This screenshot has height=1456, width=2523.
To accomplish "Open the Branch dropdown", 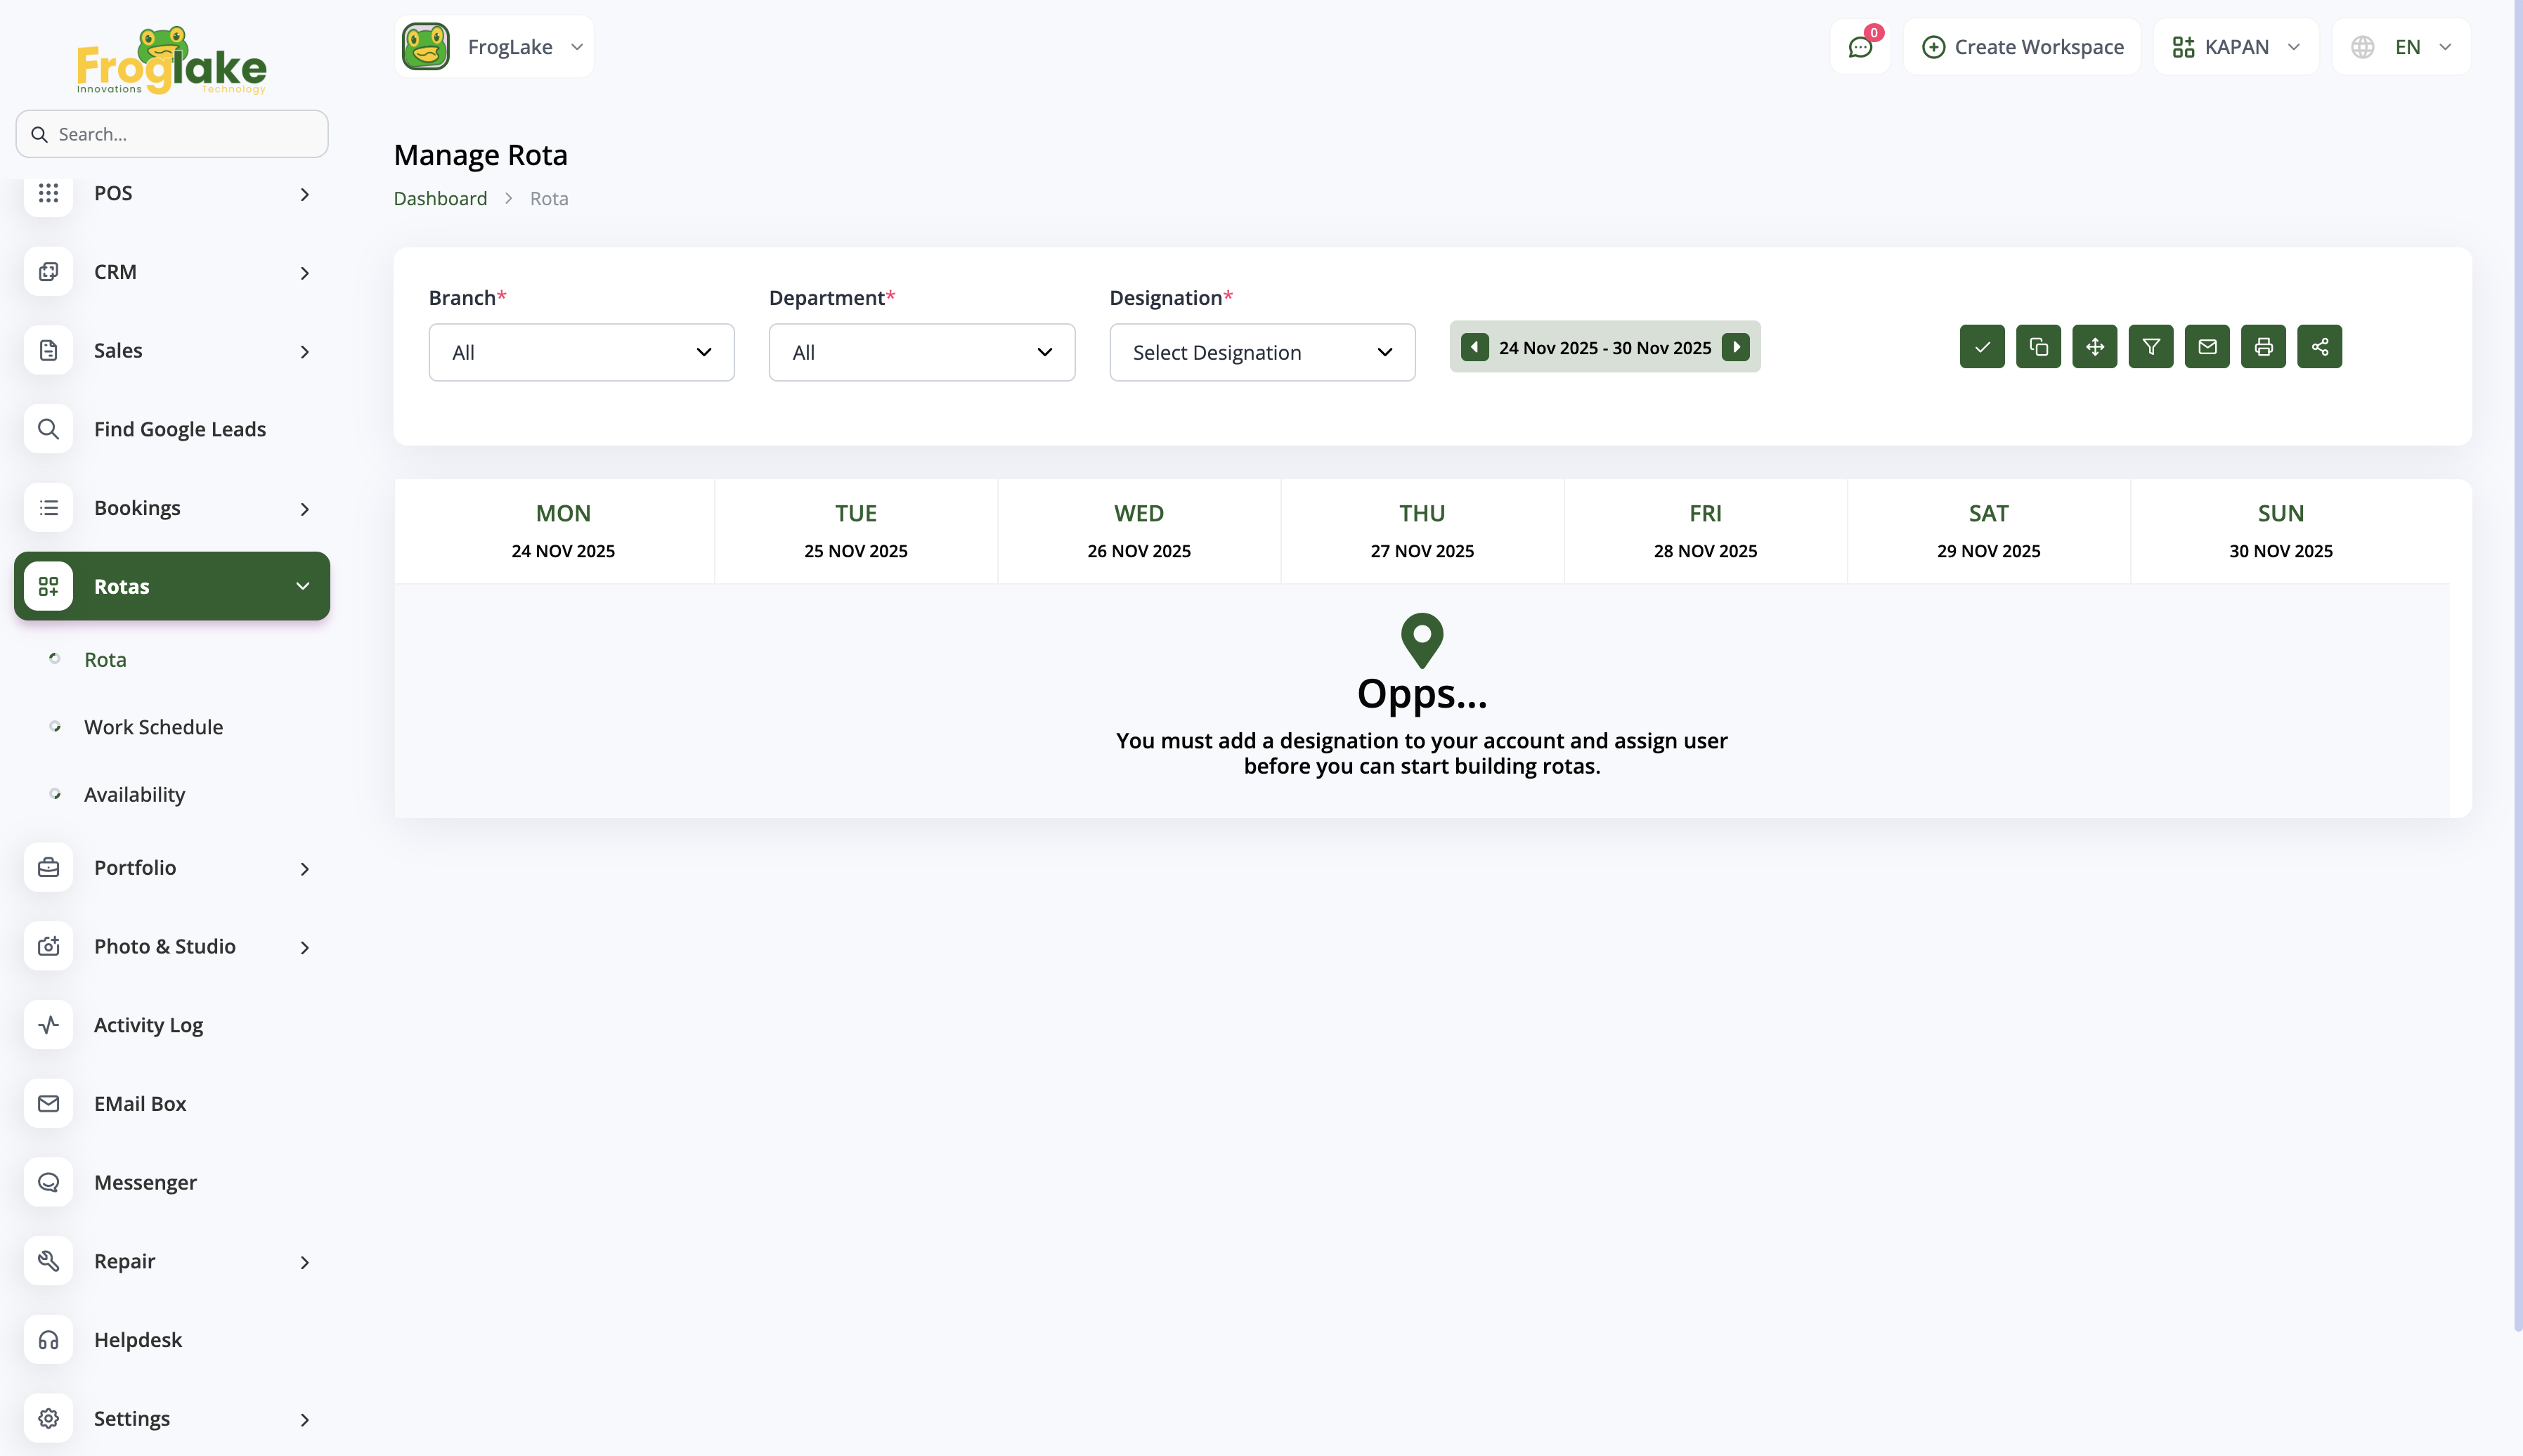I will [x=581, y=352].
